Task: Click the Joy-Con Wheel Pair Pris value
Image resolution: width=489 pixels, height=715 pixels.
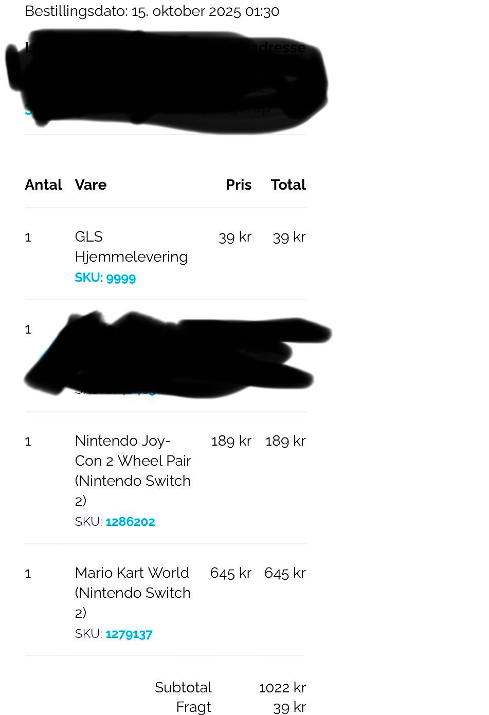Action: tap(231, 441)
